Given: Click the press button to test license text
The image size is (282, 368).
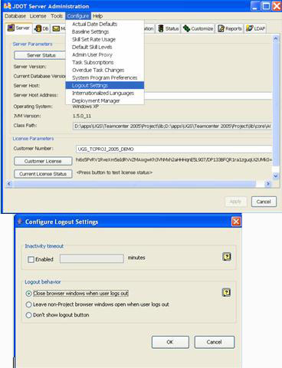Looking at the screenshot, I should pos(114,172).
